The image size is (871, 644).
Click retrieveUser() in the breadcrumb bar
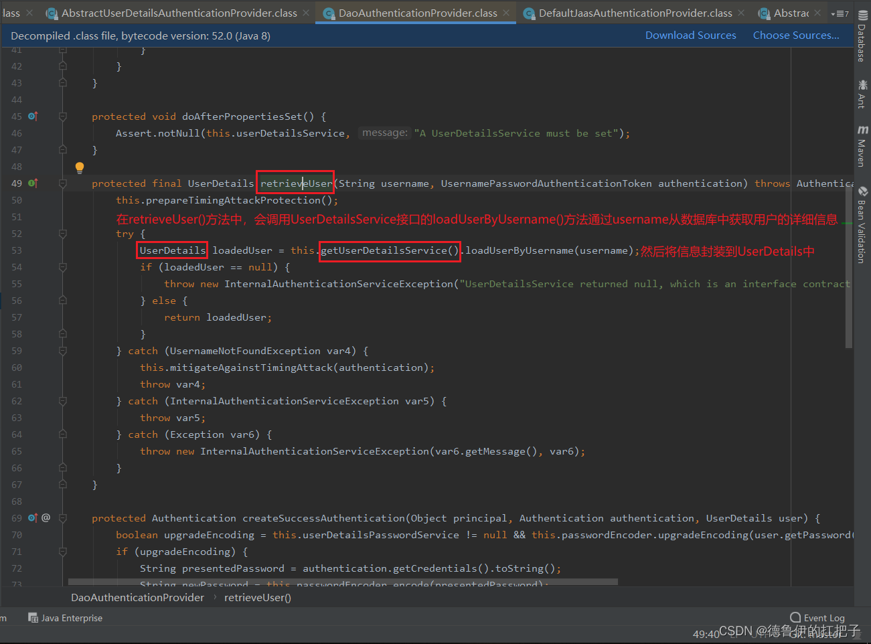258,598
